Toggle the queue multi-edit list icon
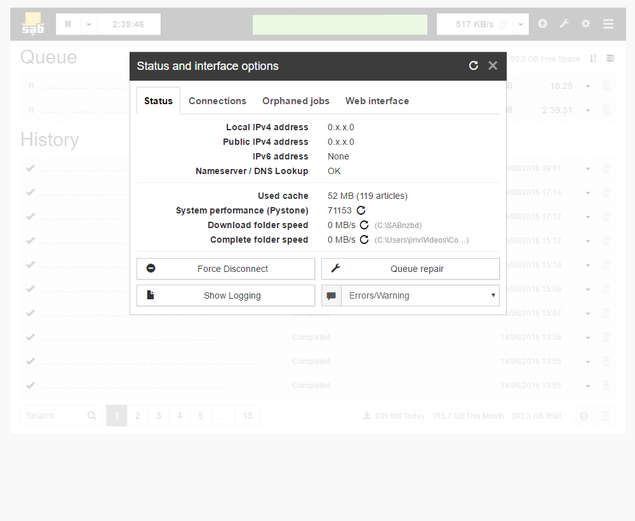Viewport: 635px width, 521px height. point(610,58)
